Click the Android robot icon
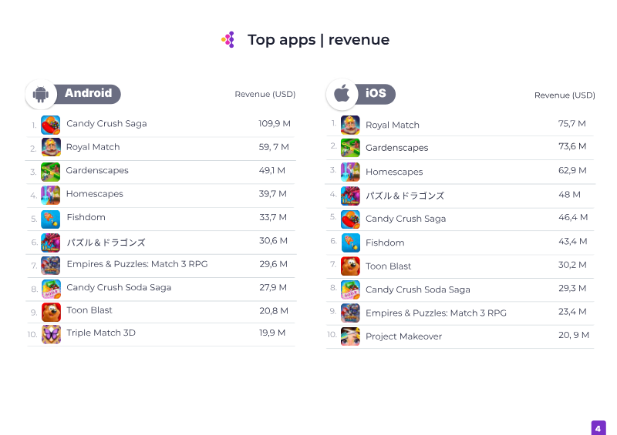The width and height of the screenshot is (617, 435). 41,94
